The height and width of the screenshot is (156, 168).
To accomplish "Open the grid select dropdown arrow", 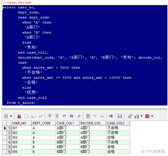I will (x=11, y=116).
